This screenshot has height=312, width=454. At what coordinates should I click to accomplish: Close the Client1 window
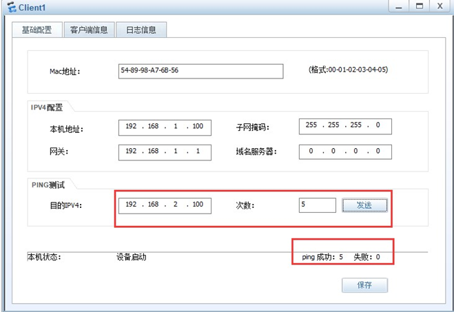click(x=440, y=6)
